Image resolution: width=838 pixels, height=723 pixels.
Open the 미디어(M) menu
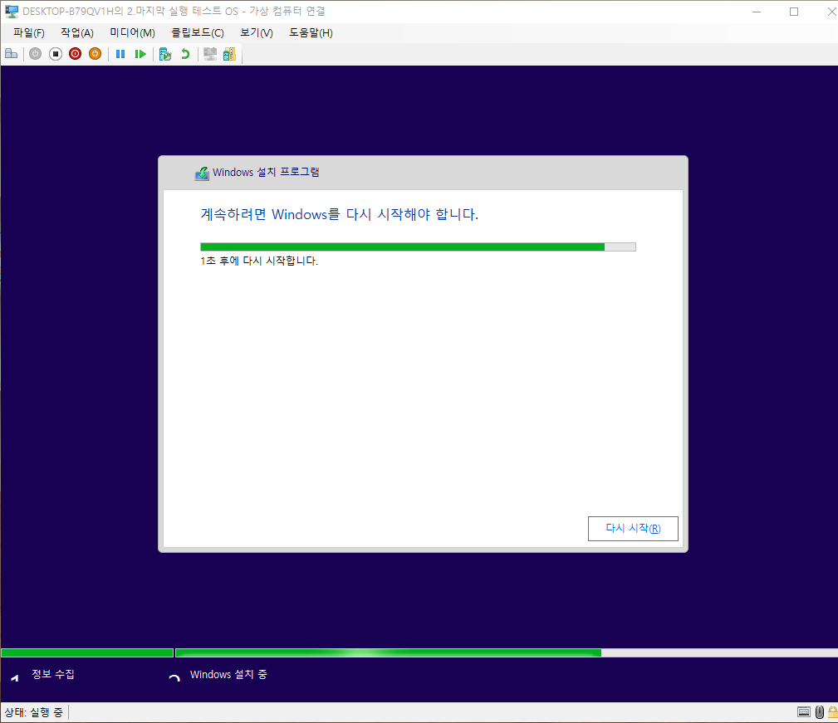click(133, 33)
